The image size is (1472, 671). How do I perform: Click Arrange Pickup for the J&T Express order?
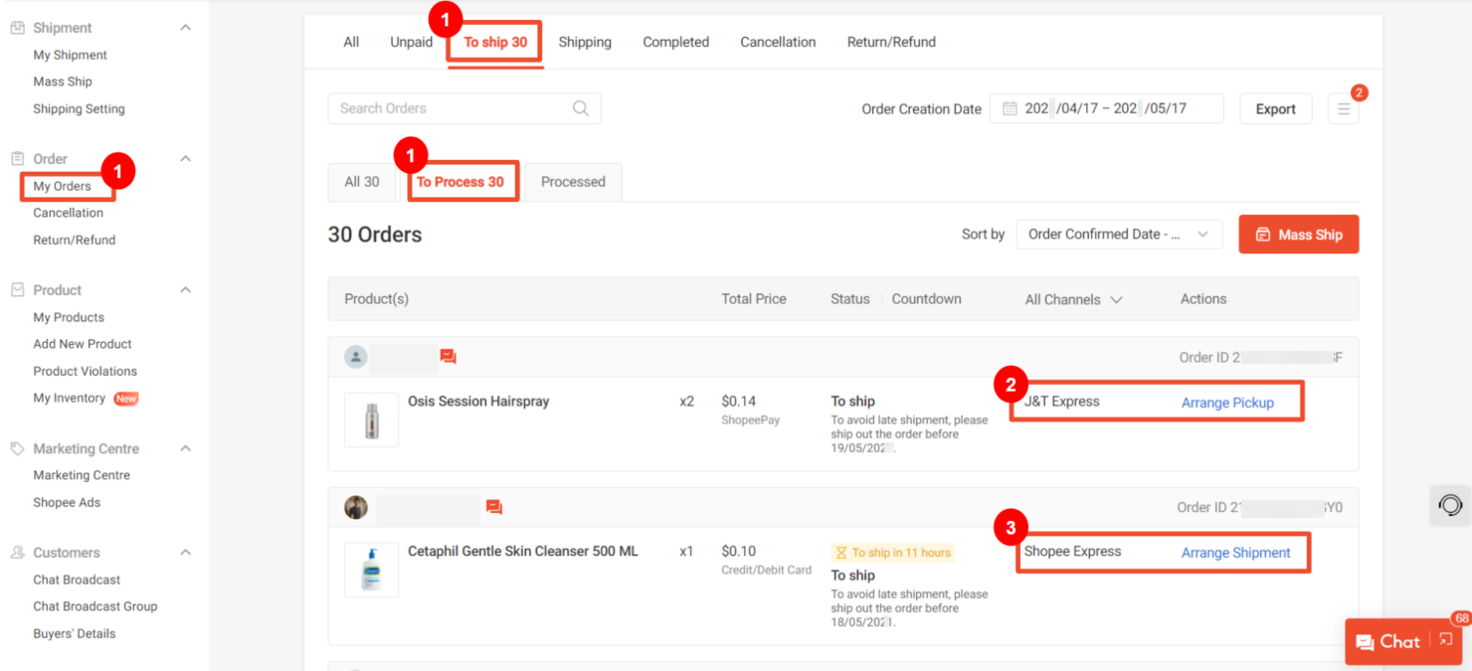tap(1228, 403)
